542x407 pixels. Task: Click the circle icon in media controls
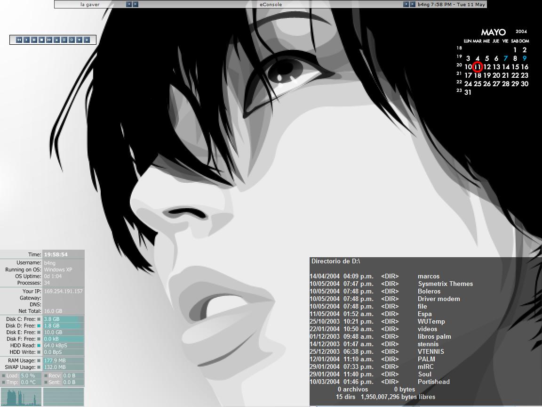(72, 40)
